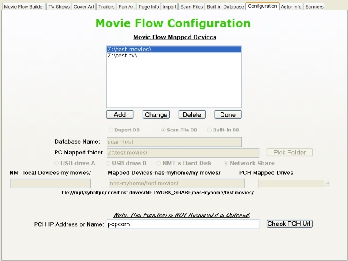Open the Trailers tab

coord(106,7)
